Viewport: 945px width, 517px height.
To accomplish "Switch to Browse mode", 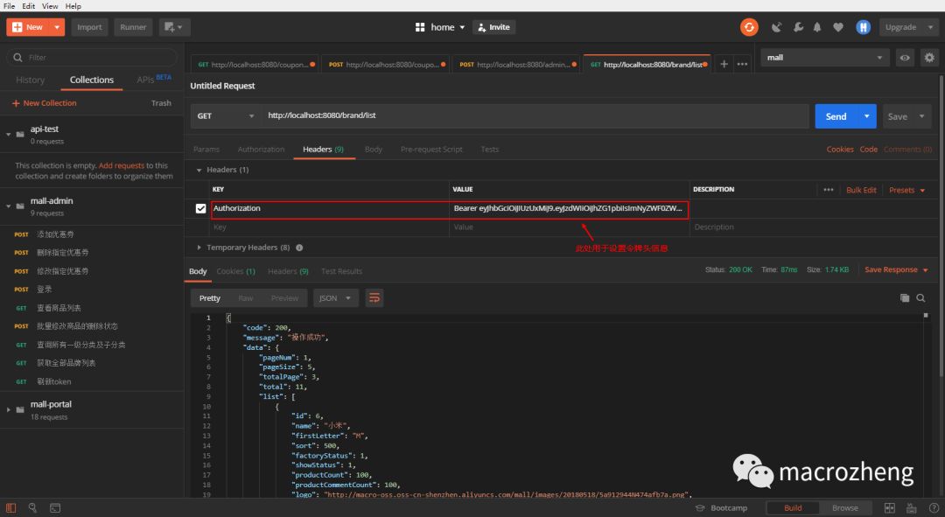I will (x=845, y=508).
